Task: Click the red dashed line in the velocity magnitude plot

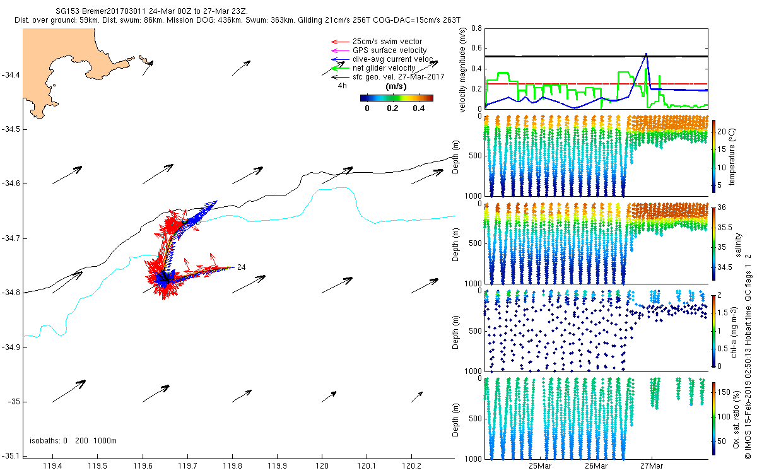Action: pos(596,84)
